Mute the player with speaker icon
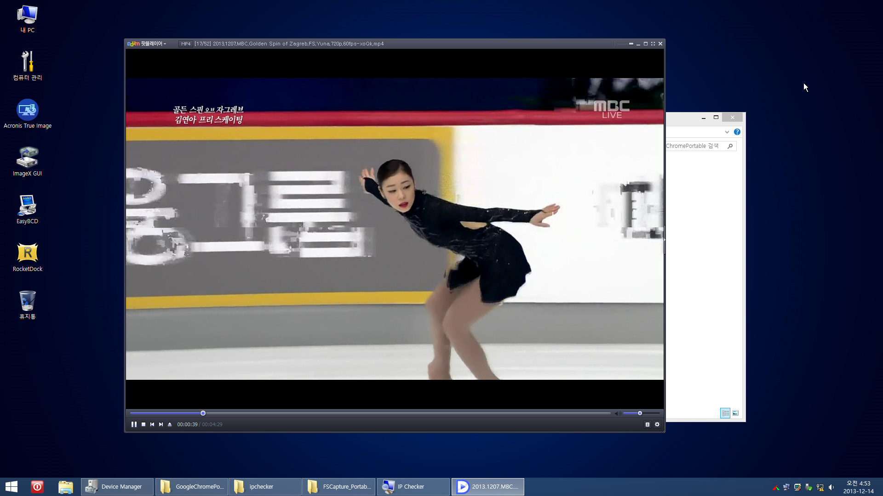This screenshot has width=883, height=496. [x=618, y=413]
